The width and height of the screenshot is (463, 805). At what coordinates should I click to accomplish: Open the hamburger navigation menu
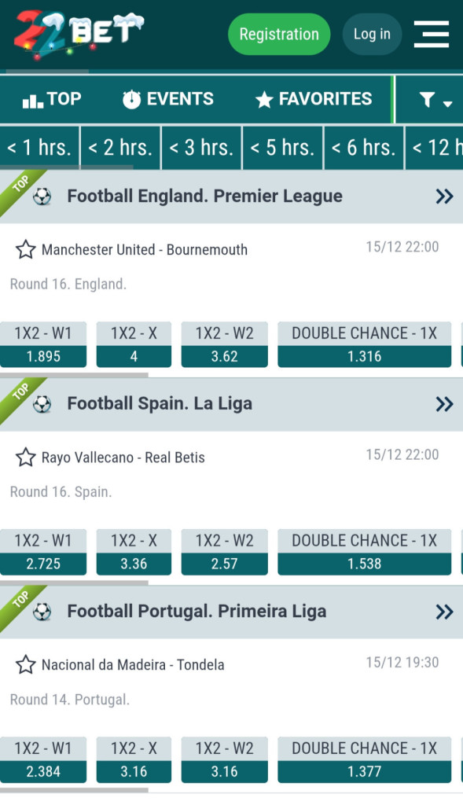(431, 35)
